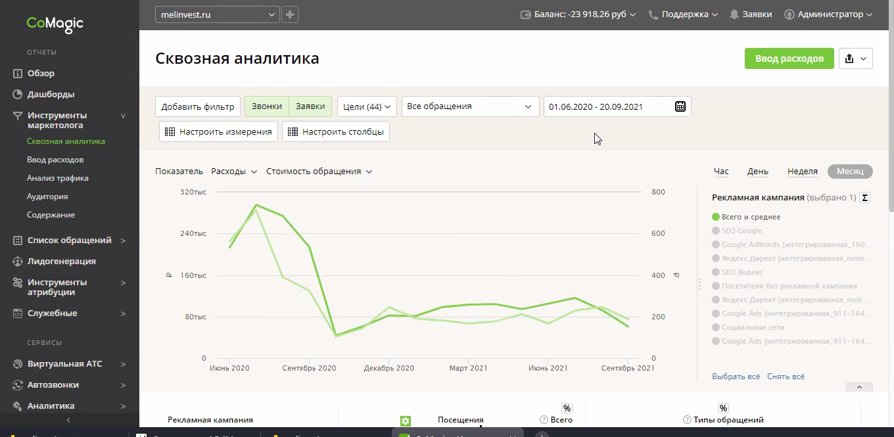
Task: Click the CoMagic logo
Action: coord(55,24)
